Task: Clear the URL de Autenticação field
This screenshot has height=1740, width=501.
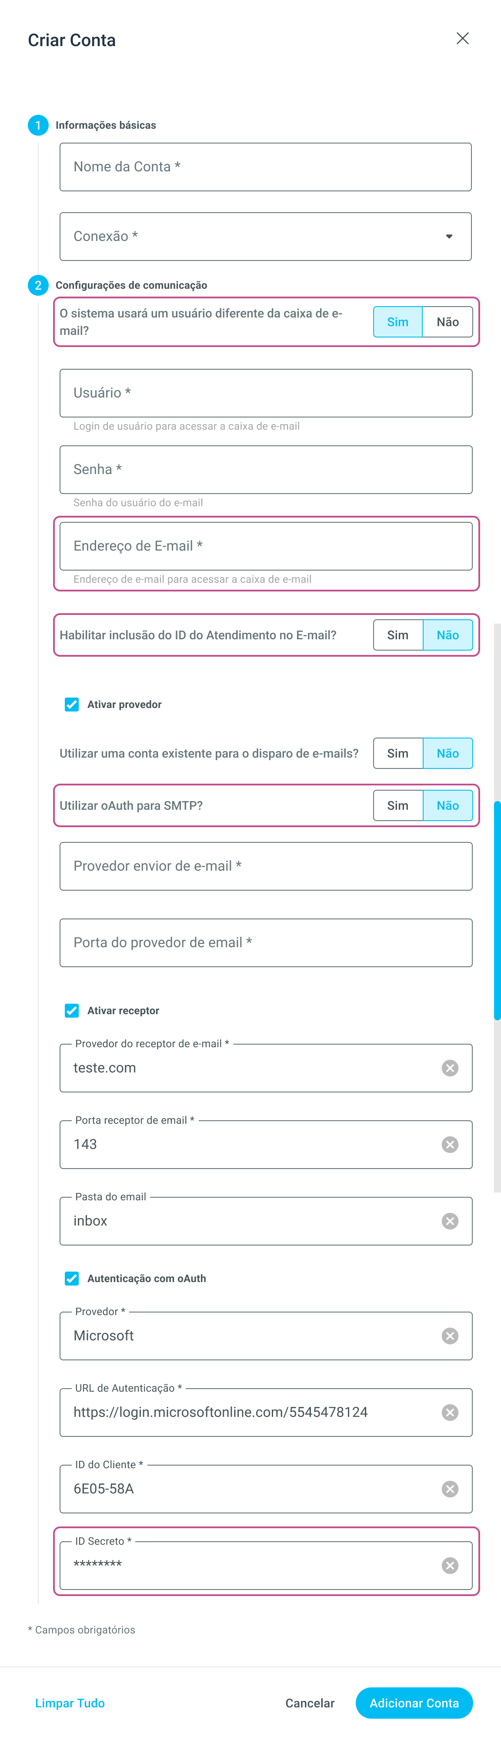Action: (450, 1412)
